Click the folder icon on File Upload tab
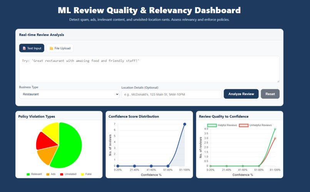The width and height of the screenshot is (310, 192). tap(52, 48)
